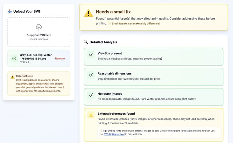Viewport: 233px width, 143px height.
Task: Click the lightbulb icon next to Tip
Action: (x=101, y=131)
